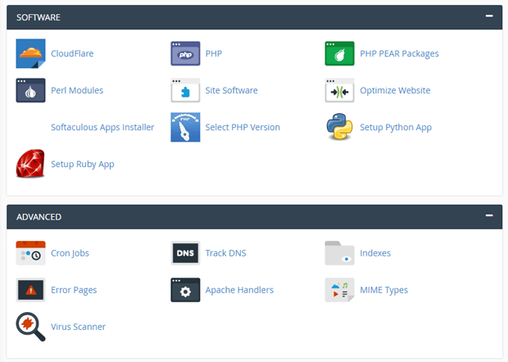Click the Setup Python App link
Viewport: 508px width, 362px height.
[396, 127]
